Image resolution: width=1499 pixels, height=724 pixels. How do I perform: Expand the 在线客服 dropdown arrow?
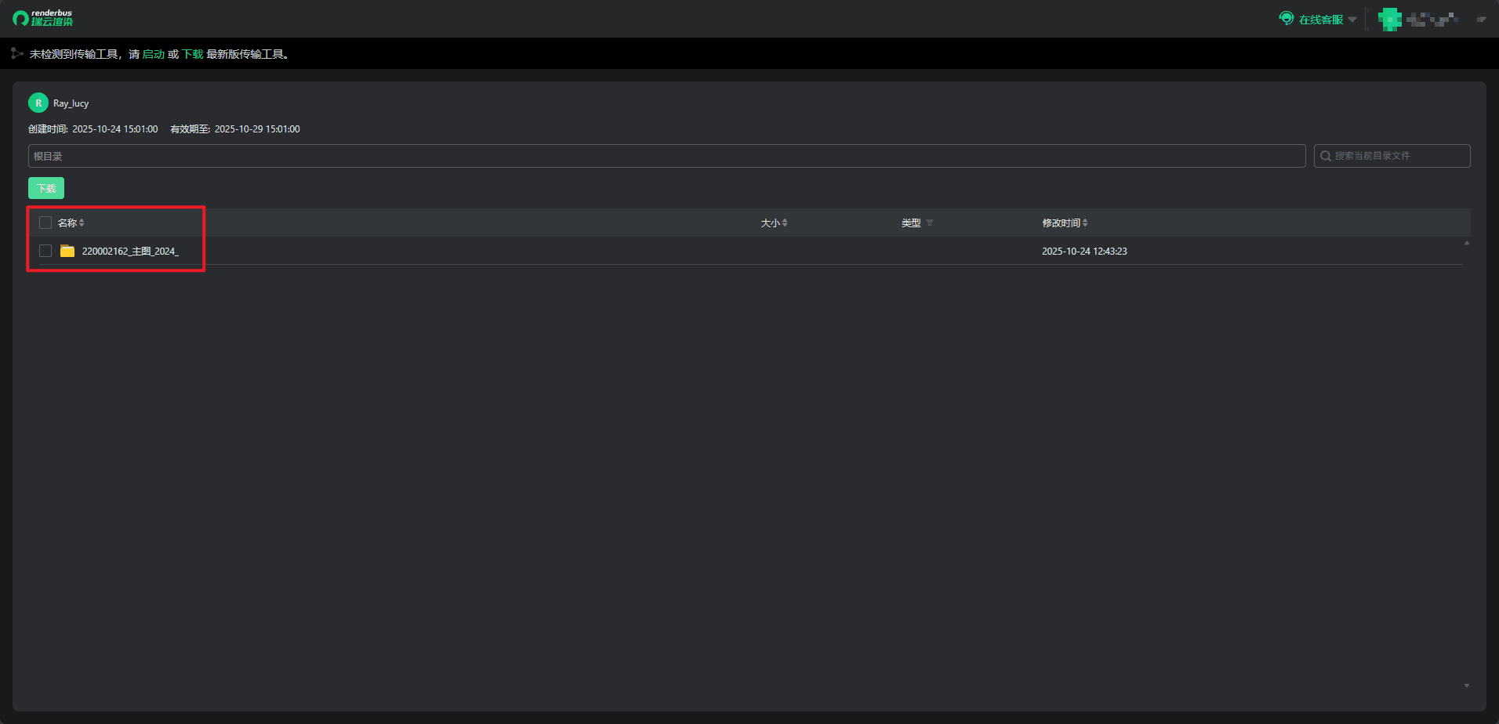click(1352, 20)
